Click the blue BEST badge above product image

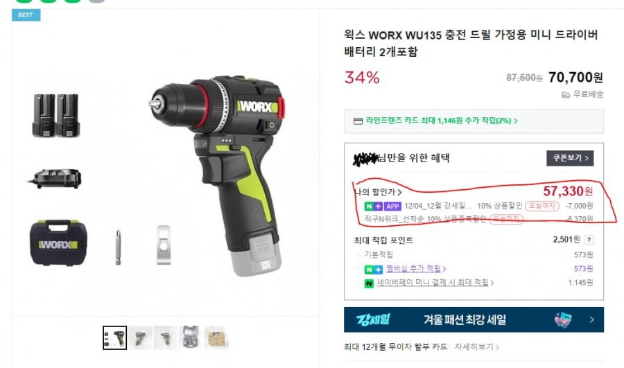(26, 15)
